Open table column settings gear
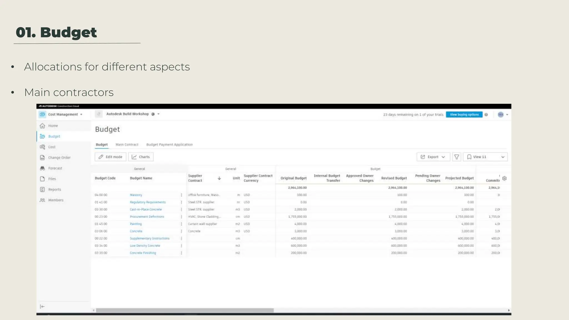 coord(505,178)
